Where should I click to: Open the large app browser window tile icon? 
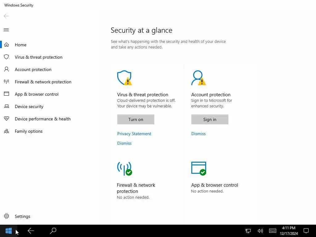point(199,168)
